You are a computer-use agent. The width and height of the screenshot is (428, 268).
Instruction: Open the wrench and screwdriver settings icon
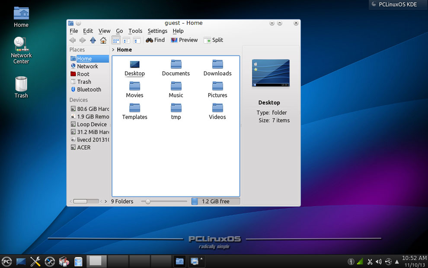point(35,262)
